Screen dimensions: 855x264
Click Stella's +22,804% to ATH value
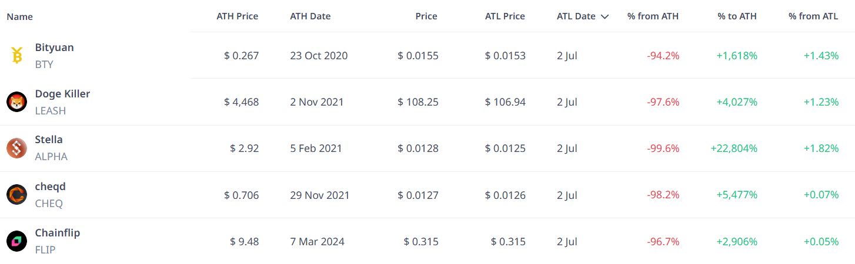(x=734, y=148)
